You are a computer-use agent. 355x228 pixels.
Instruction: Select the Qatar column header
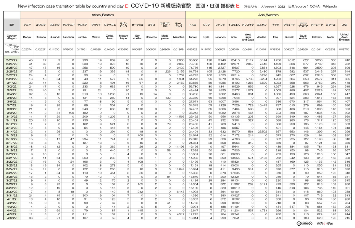pyautogui.click(x=330, y=37)
